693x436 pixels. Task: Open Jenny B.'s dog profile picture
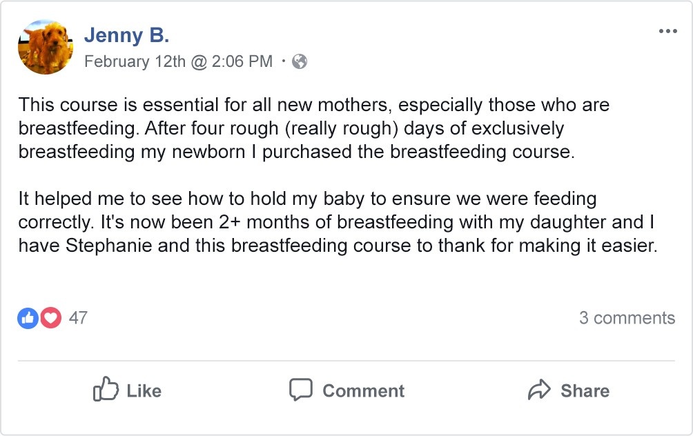(46, 46)
